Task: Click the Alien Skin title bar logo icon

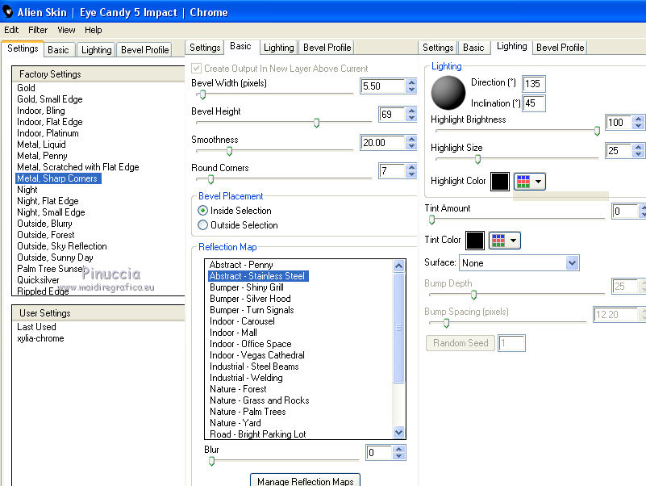Action: tap(8, 12)
